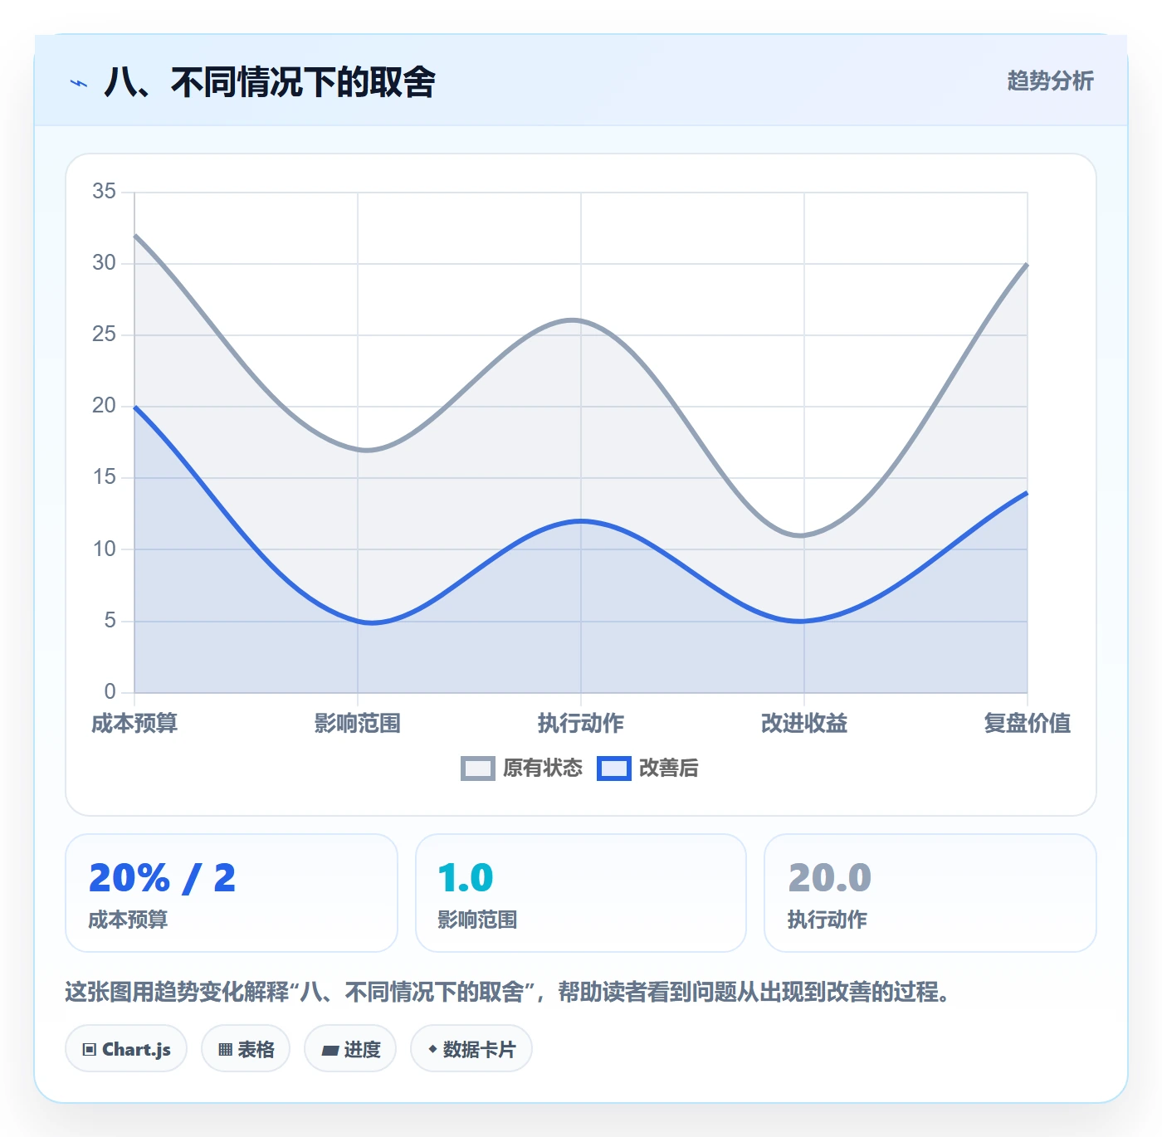
Task: Open the 20.0 执行动作 card
Action: 930,893
